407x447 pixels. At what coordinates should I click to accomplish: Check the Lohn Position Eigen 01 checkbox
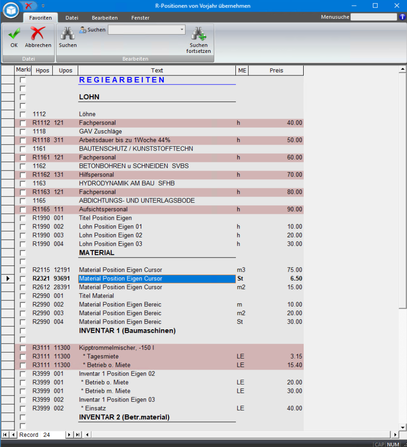23,227
